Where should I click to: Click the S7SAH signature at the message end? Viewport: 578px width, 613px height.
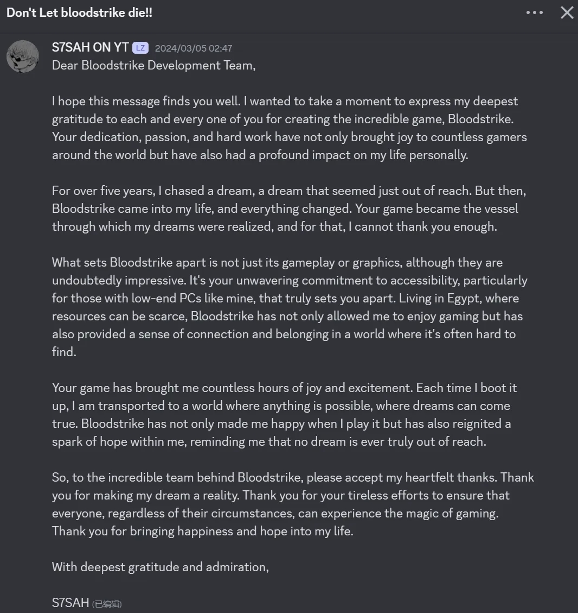point(70,603)
